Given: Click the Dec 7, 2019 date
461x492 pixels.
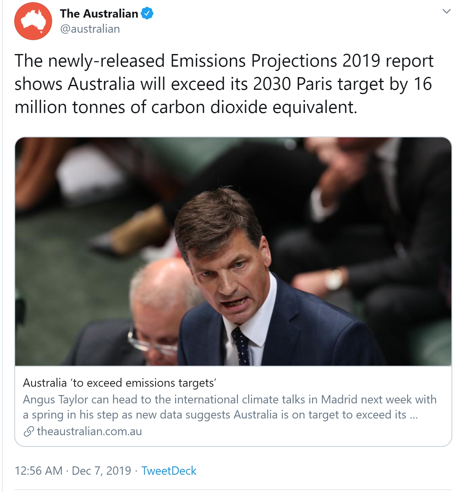Looking at the screenshot, I should (101, 471).
